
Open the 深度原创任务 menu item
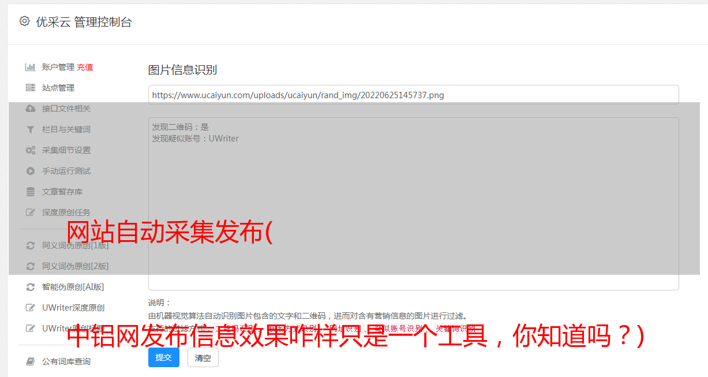66,212
